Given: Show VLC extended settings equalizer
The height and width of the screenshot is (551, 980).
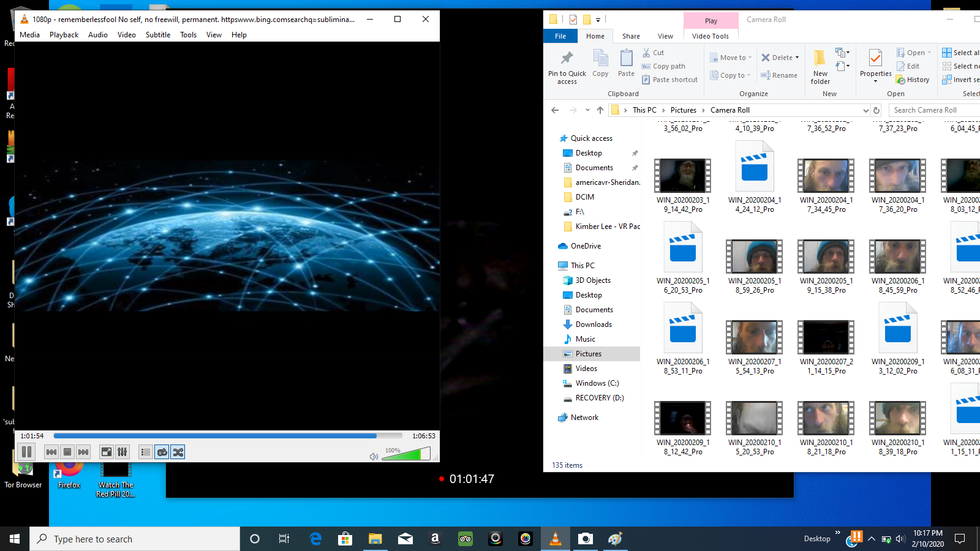Looking at the screenshot, I should tap(123, 452).
